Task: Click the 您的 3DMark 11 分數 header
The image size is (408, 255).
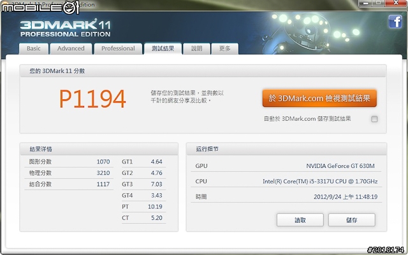Action: click(203, 71)
